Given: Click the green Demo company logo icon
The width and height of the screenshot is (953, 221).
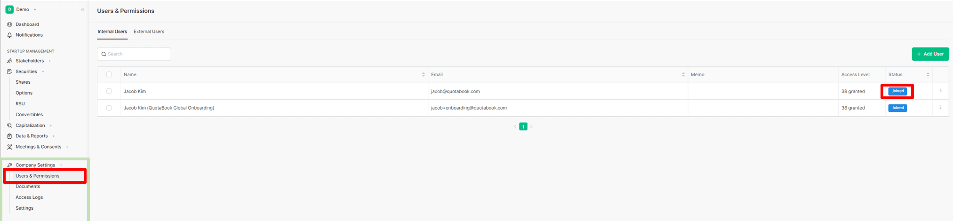Looking at the screenshot, I should coord(9,9).
